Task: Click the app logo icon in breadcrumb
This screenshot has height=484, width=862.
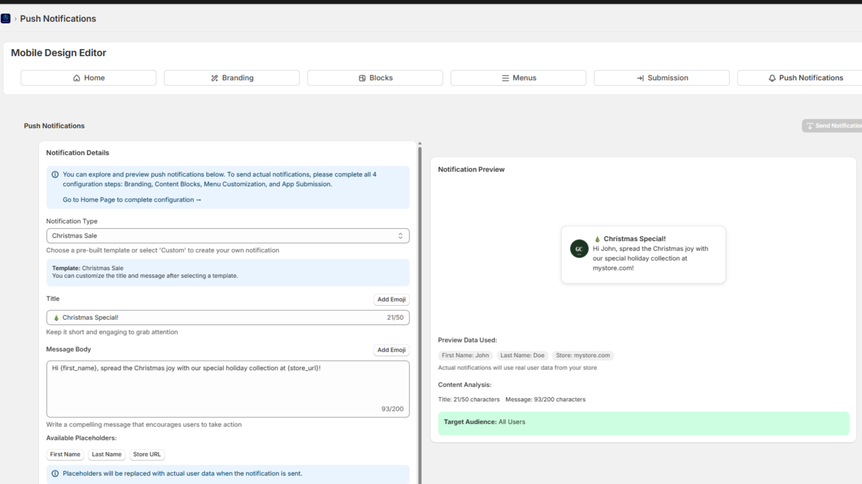Action: point(5,18)
